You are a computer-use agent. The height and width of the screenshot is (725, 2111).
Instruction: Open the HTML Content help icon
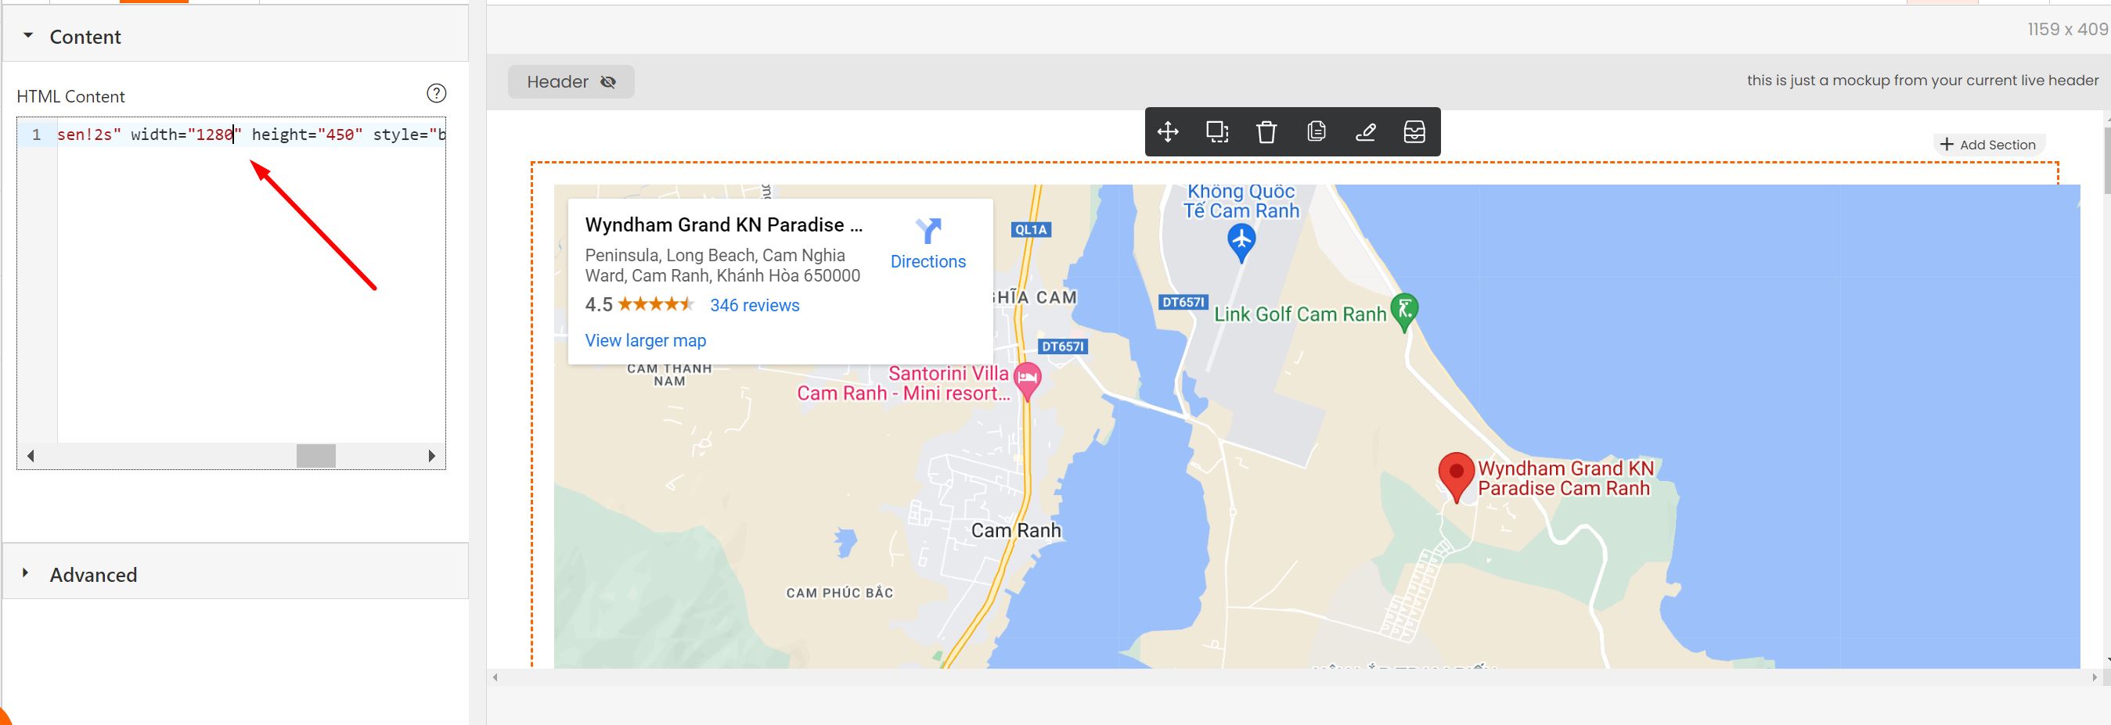[437, 93]
